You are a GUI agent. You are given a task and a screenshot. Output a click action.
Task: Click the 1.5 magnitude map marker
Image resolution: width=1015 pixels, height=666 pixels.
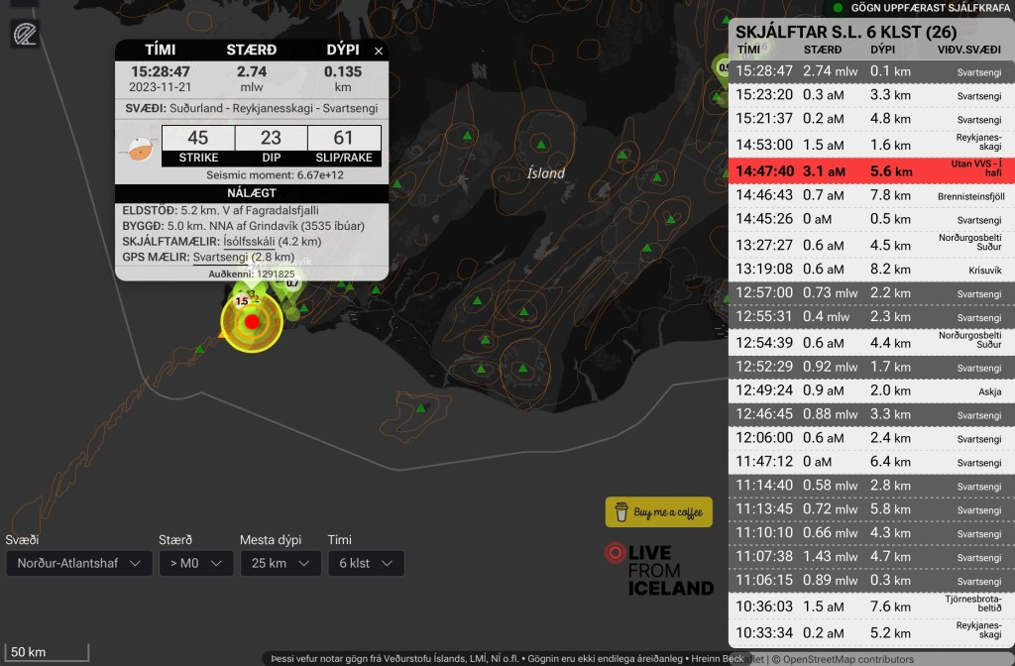(242, 300)
